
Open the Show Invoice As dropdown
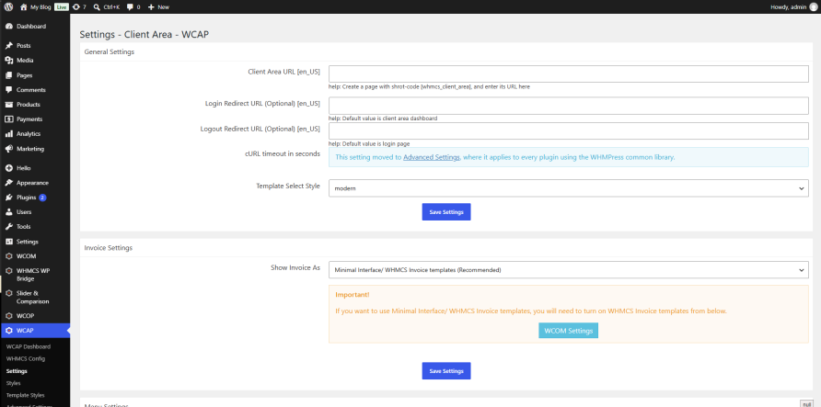[x=569, y=270]
